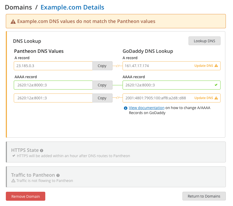
Task: Return to Domains list
Action: (204, 196)
